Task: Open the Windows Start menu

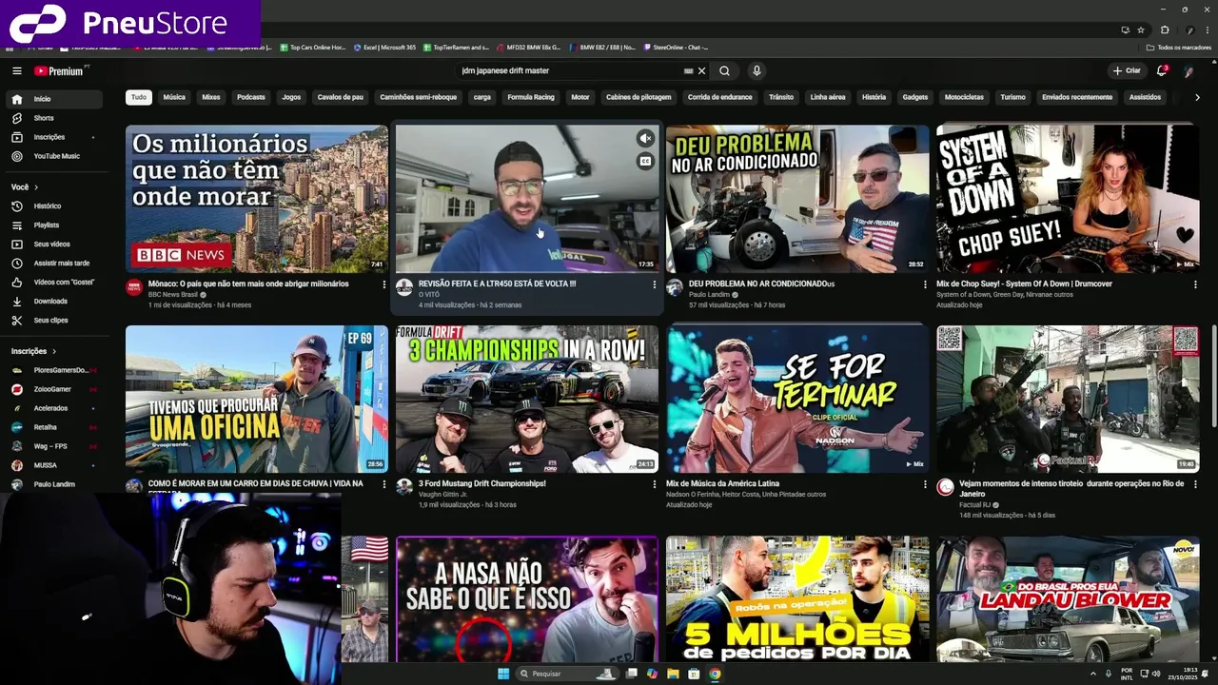Action: 503,674
